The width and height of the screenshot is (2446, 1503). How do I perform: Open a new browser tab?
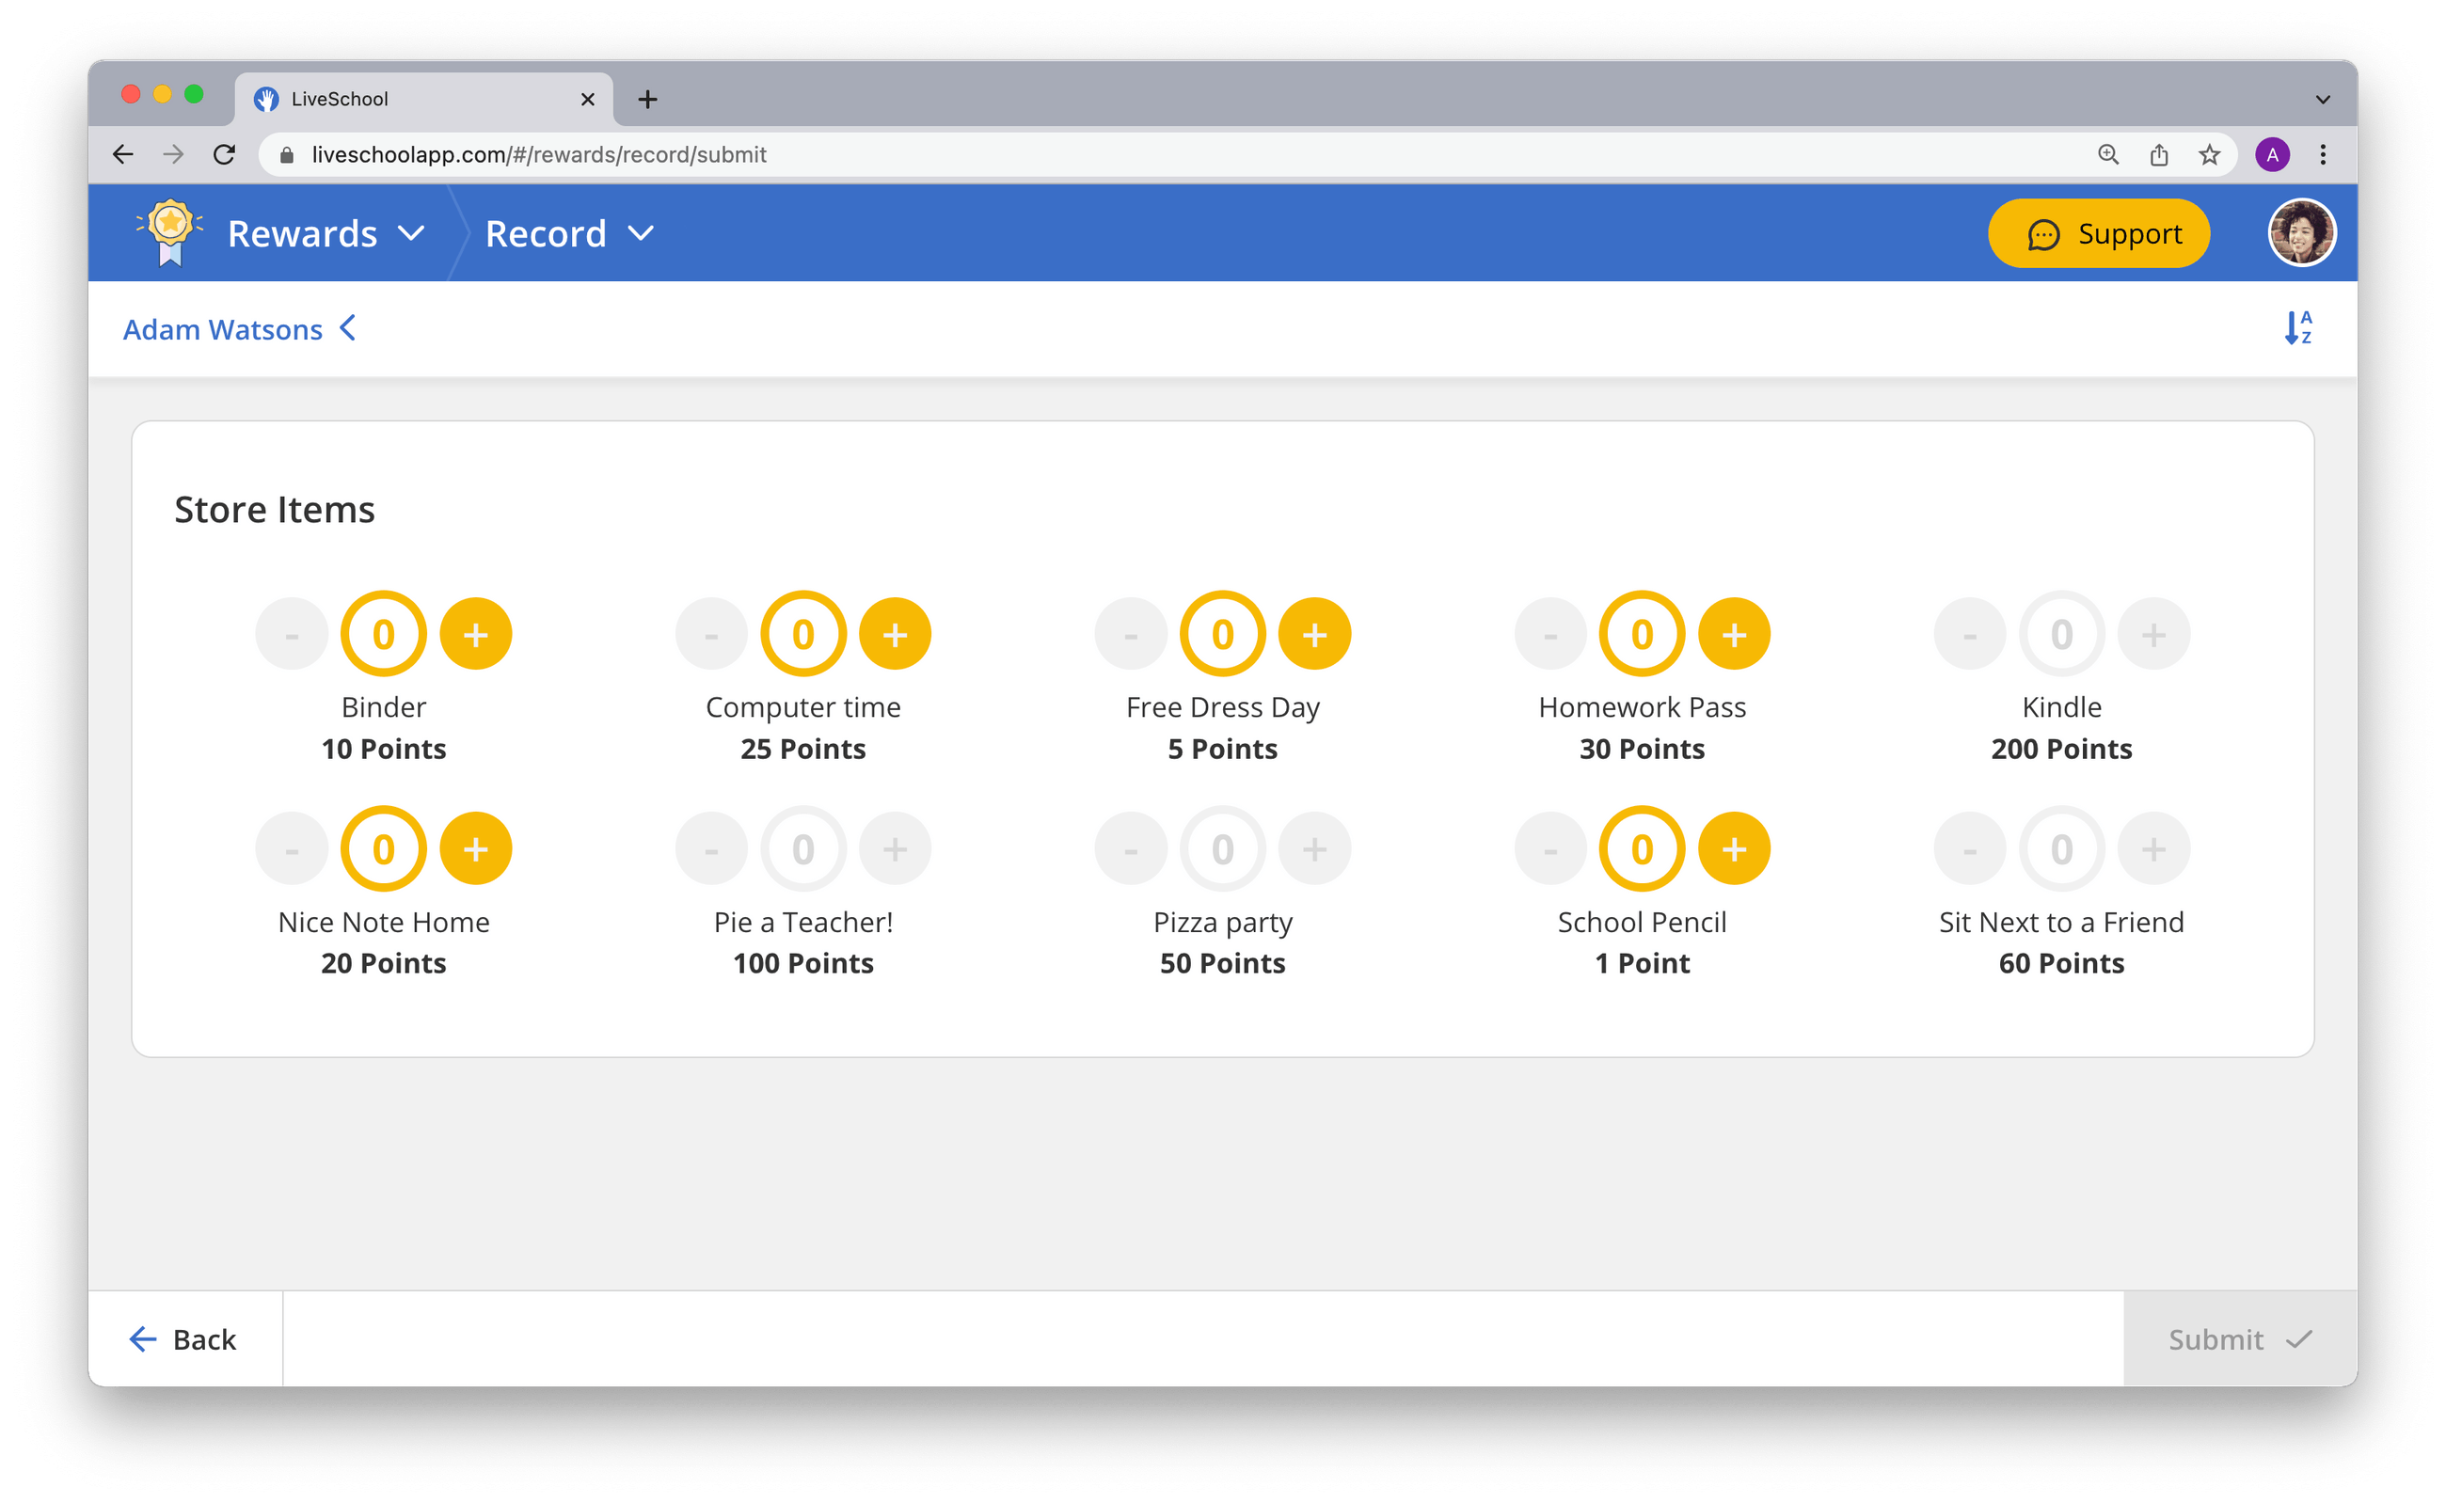point(648,99)
